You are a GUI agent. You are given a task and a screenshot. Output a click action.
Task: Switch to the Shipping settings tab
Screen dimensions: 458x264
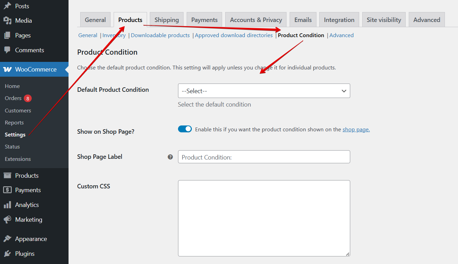(167, 20)
